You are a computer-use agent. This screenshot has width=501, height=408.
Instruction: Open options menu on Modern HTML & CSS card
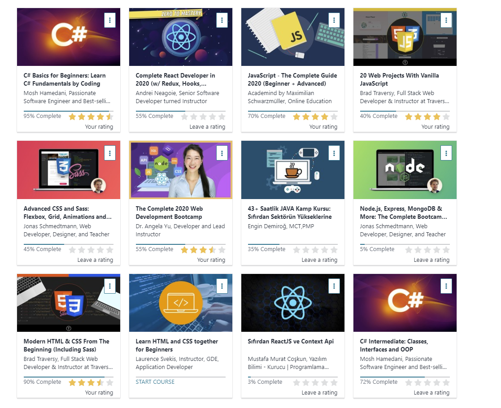(109, 286)
